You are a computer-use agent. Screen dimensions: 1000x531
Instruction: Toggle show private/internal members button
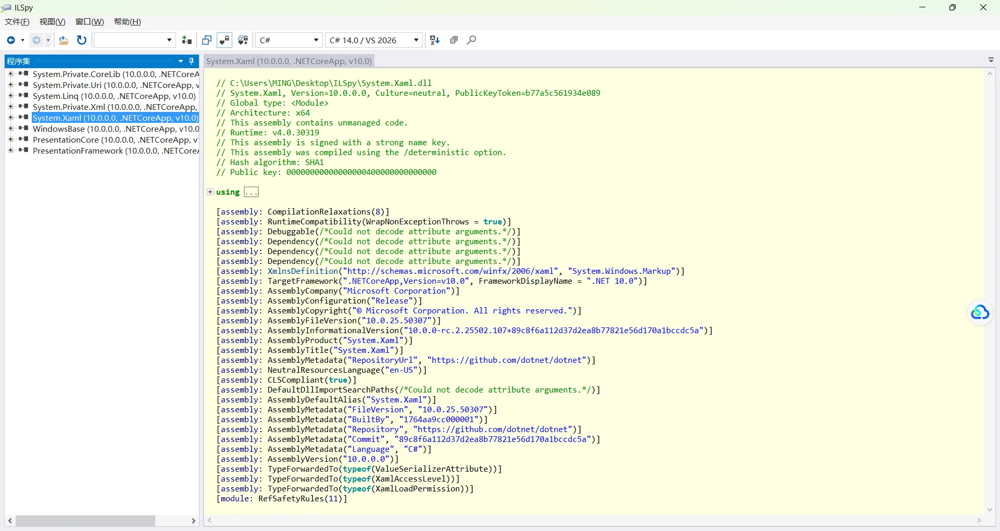tap(224, 40)
